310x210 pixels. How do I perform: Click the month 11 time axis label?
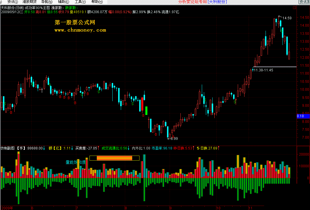pyautogui.click(x=251, y=208)
